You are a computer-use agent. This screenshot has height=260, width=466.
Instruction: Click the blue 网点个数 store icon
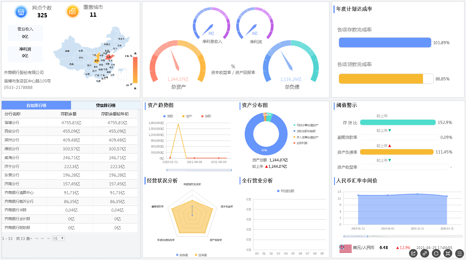(21, 12)
